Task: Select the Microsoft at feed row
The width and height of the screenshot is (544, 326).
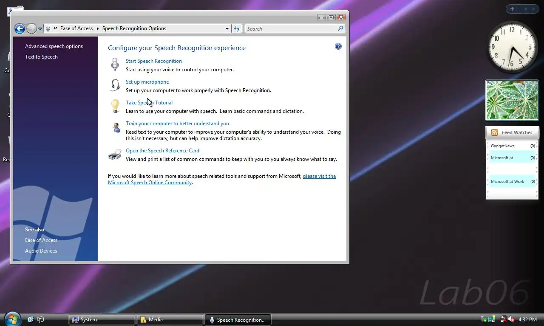Action: (x=513, y=158)
